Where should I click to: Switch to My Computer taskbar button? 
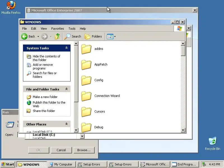[61, 164]
